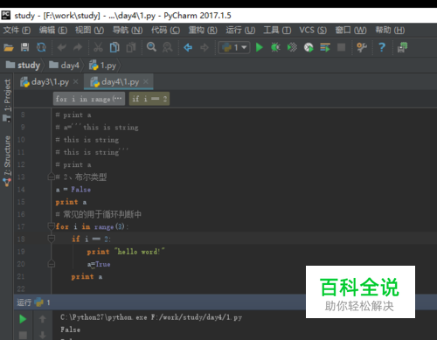Image resolution: width=437 pixels, height=340 pixels.
Task: Click the Rerun green arrow in run panel
Action: click(x=23, y=319)
